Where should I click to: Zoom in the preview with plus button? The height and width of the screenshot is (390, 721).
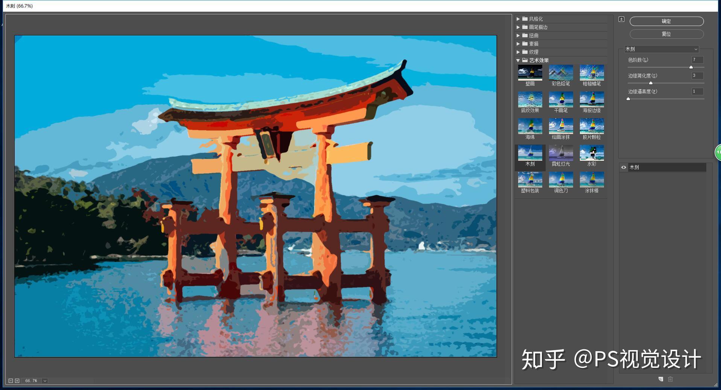[x=17, y=381]
